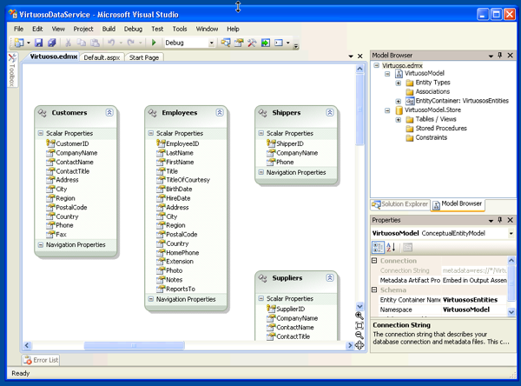Close the Model Browser panel
This screenshot has height=386, width=521.
511,56
